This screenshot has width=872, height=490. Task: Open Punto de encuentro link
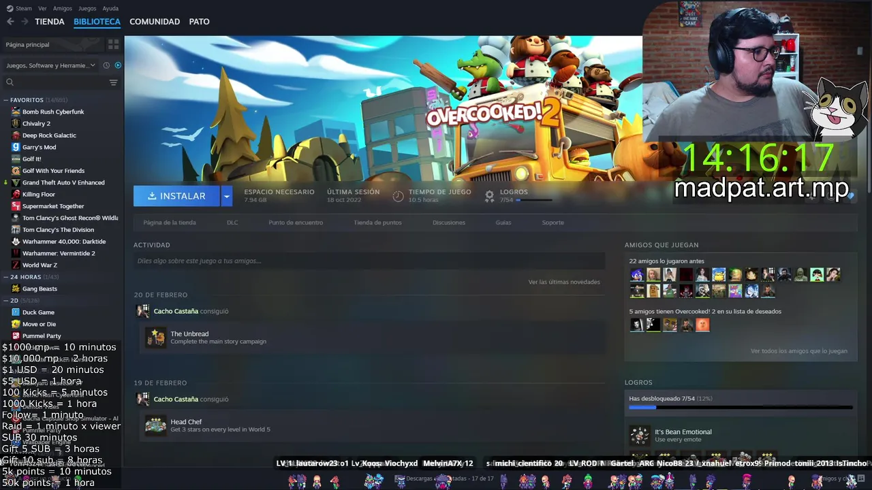point(296,223)
